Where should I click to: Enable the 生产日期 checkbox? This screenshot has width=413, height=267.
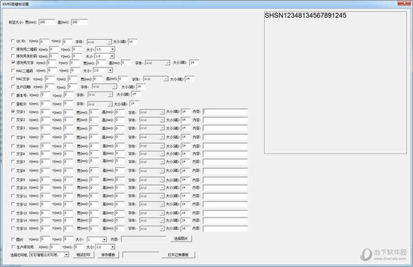(x=12, y=87)
